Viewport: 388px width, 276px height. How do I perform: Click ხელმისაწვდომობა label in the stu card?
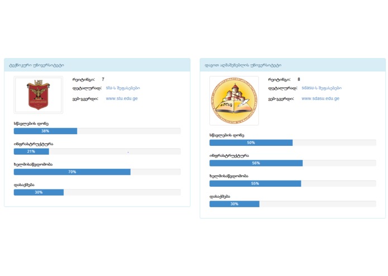click(x=33, y=164)
